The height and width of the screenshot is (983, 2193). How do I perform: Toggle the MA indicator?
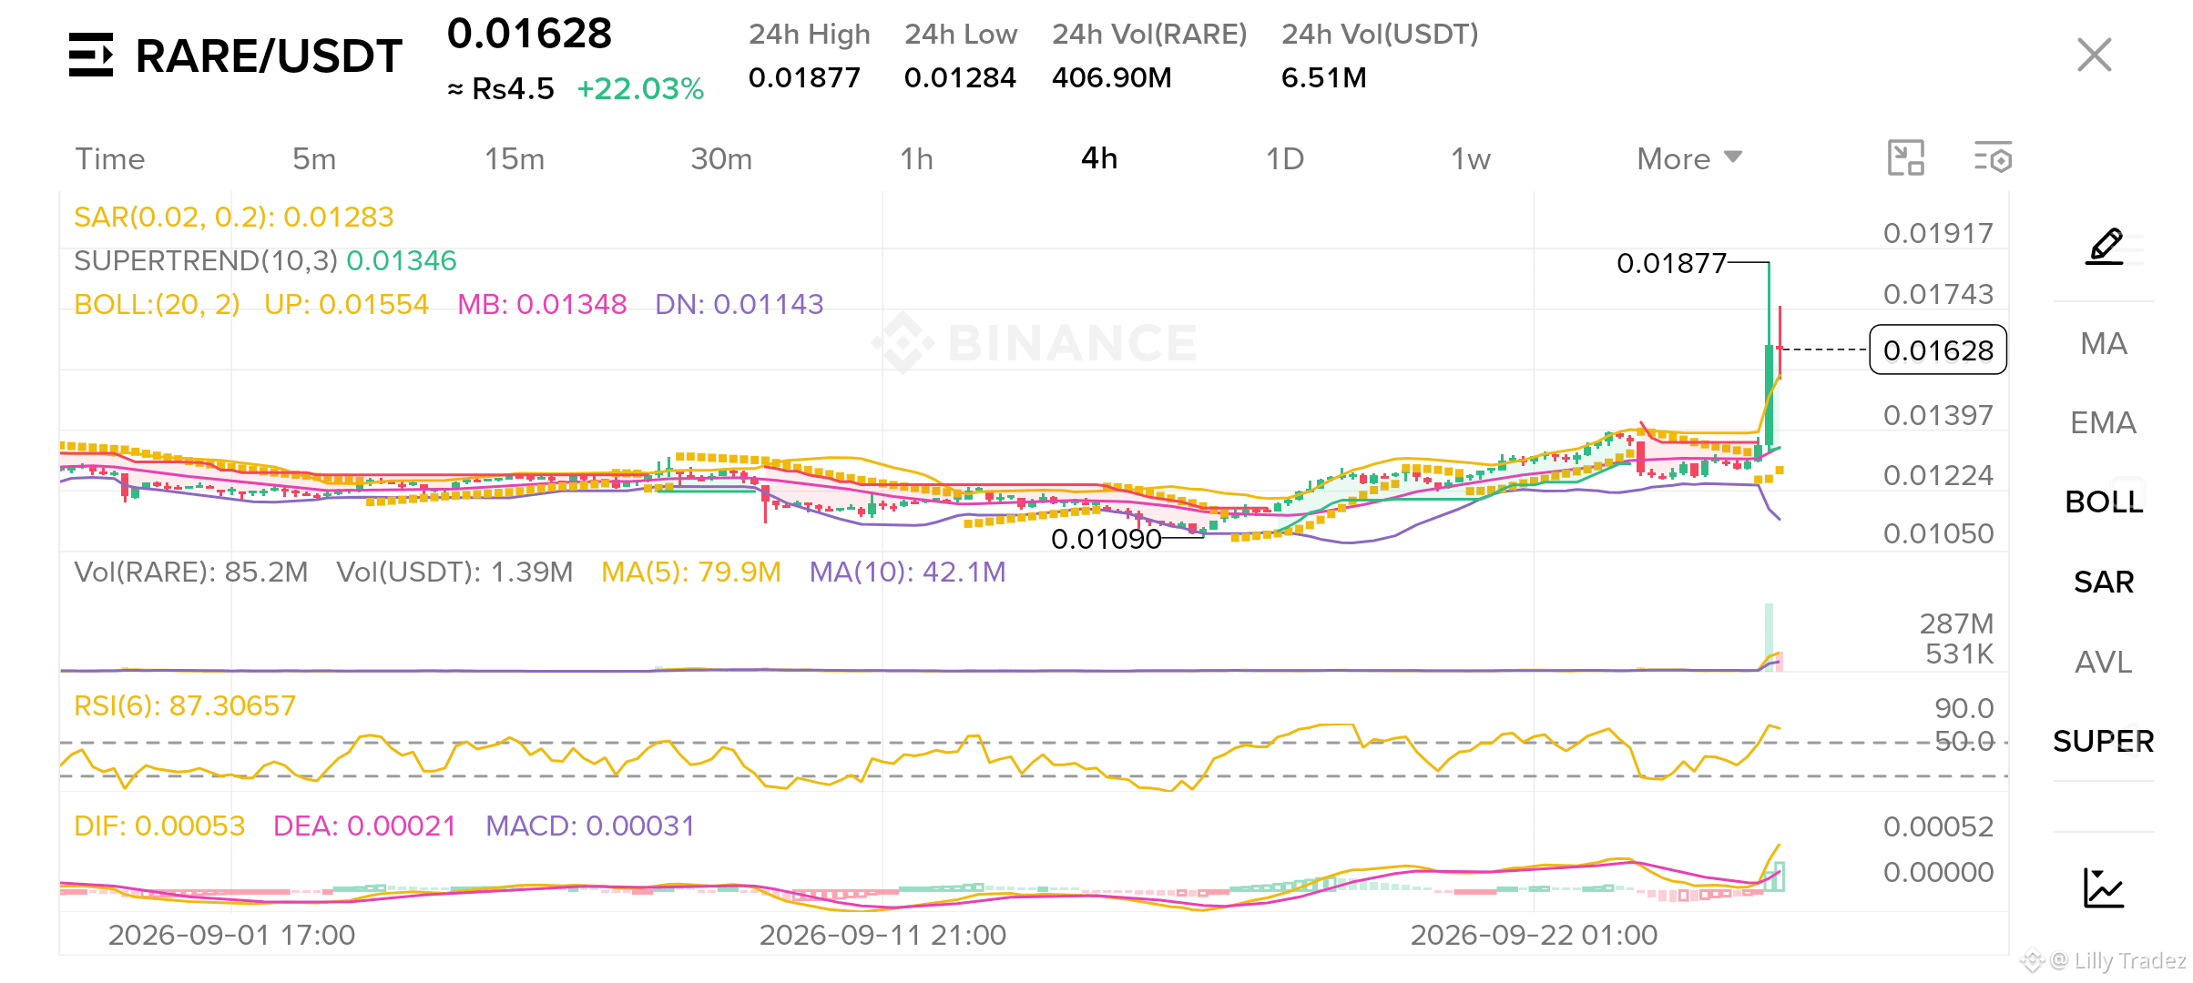(x=2104, y=343)
